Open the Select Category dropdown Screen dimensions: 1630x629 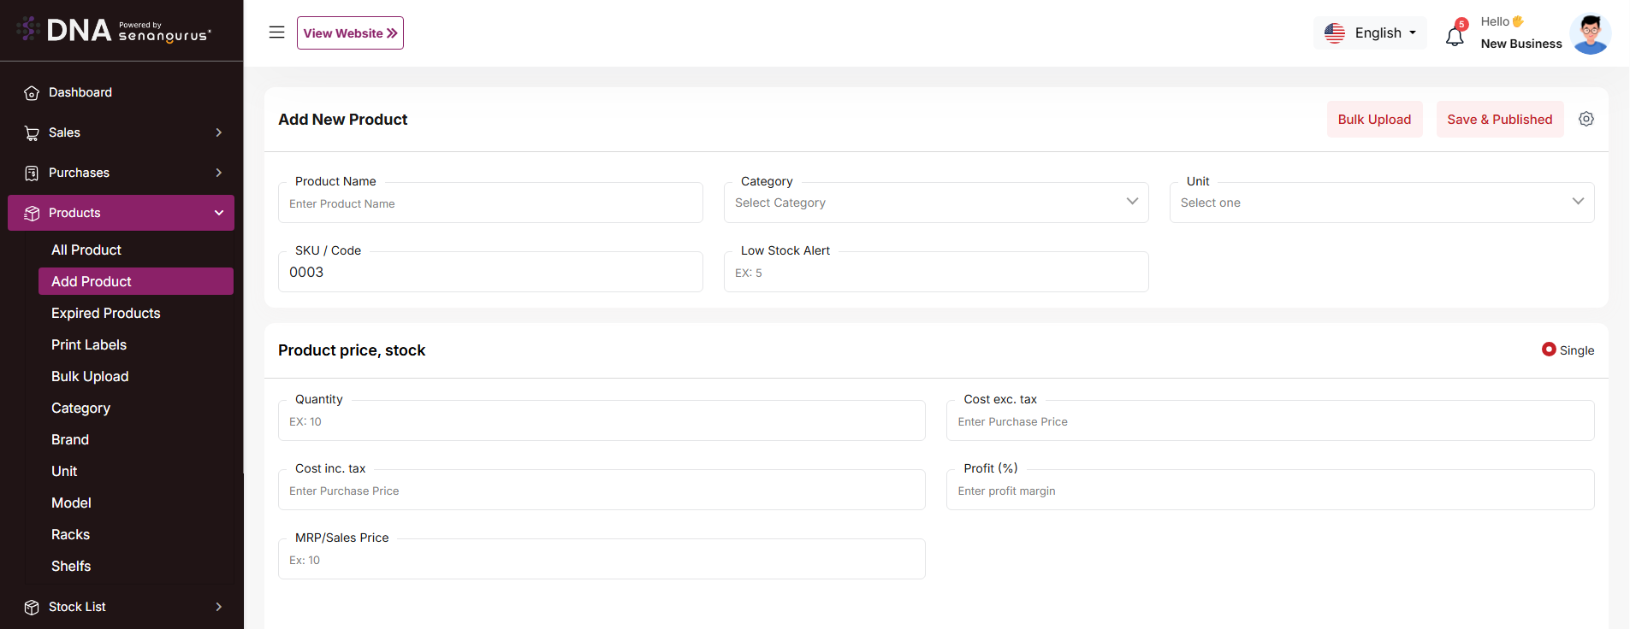click(x=935, y=203)
